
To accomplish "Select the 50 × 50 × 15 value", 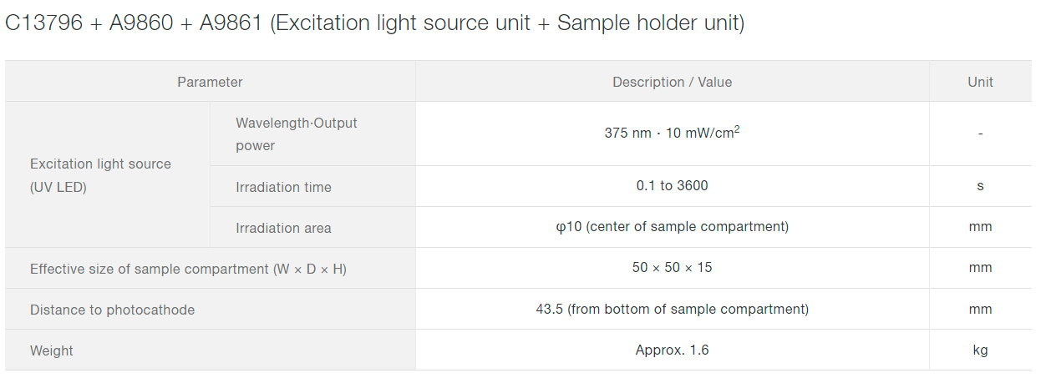I will coord(672,268).
